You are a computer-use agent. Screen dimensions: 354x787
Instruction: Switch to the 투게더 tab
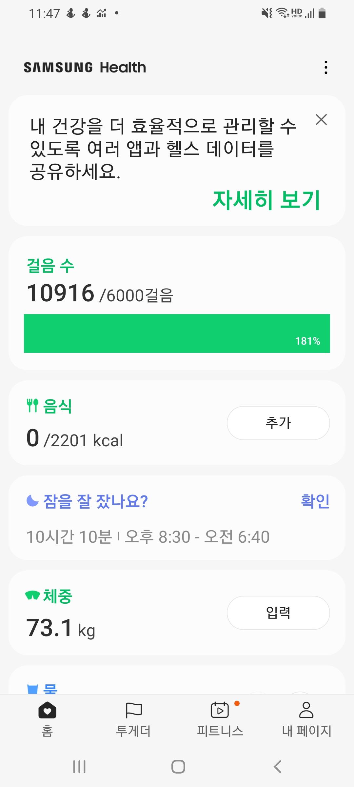133,718
